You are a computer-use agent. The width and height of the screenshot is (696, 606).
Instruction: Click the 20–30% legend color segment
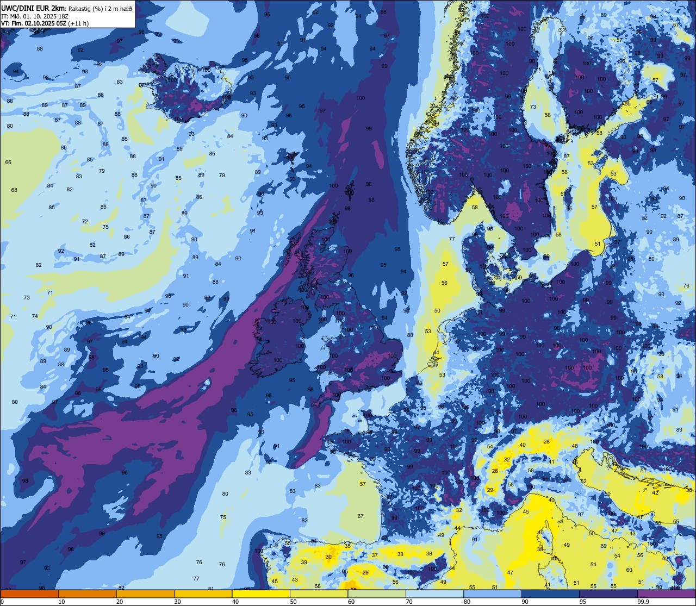coord(145,594)
